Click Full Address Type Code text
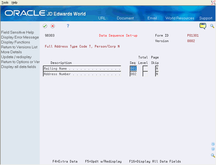216x165 pixels. pos(82,46)
